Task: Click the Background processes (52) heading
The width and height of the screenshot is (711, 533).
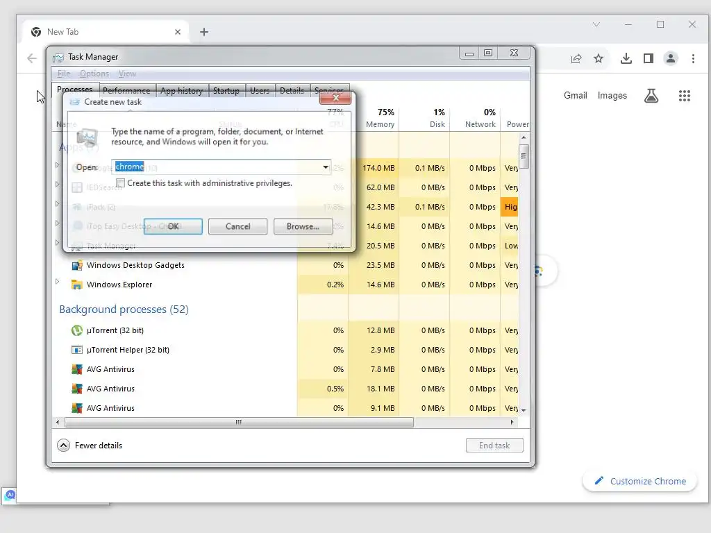Action: pos(124,310)
